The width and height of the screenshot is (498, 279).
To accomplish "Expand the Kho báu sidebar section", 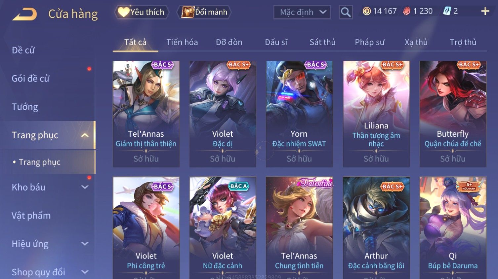I will [85, 187].
